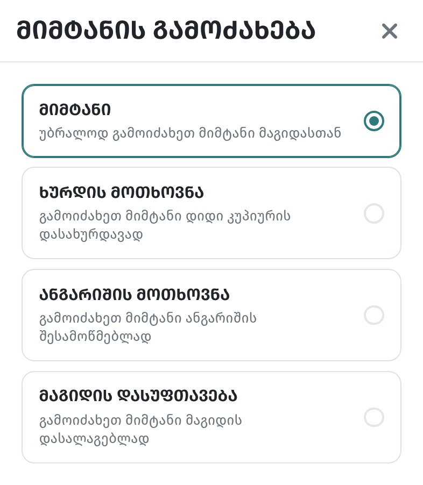Click word შესამოწმებლად in bill request card
The image size is (423, 485).
[x=95, y=336]
